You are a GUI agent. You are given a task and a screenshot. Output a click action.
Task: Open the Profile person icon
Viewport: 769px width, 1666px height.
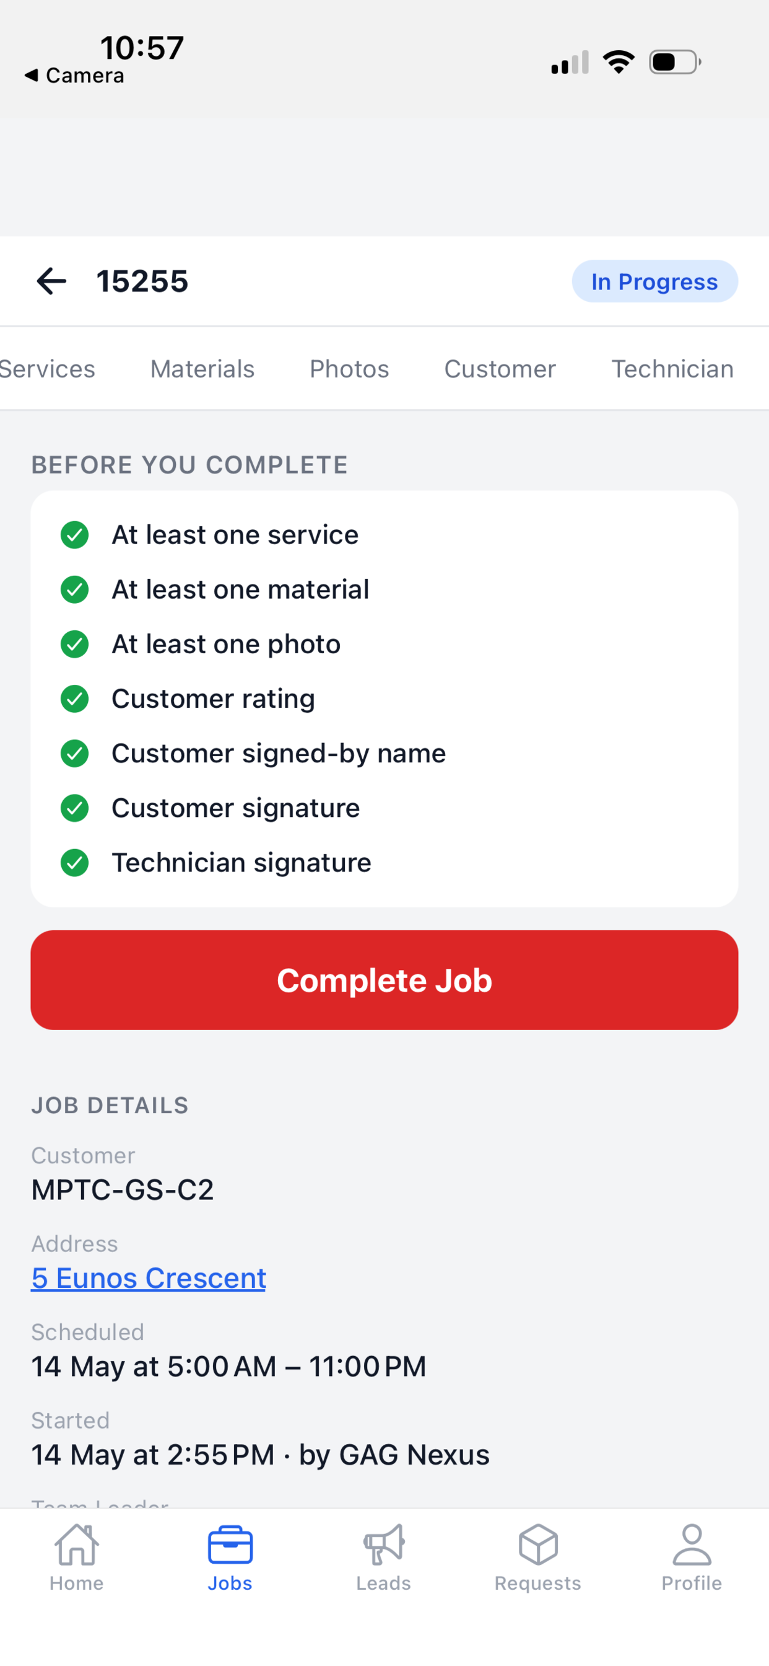pos(692,1545)
